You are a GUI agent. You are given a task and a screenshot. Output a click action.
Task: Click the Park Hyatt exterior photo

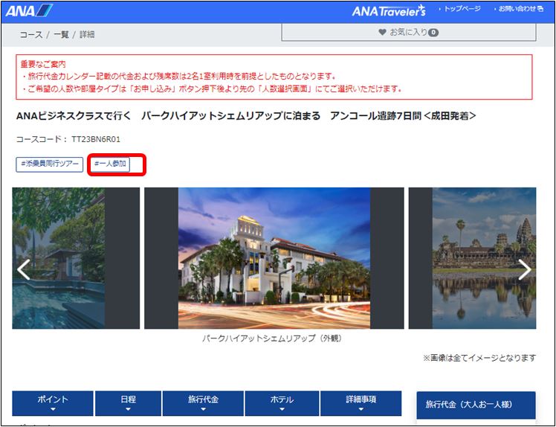(274, 258)
